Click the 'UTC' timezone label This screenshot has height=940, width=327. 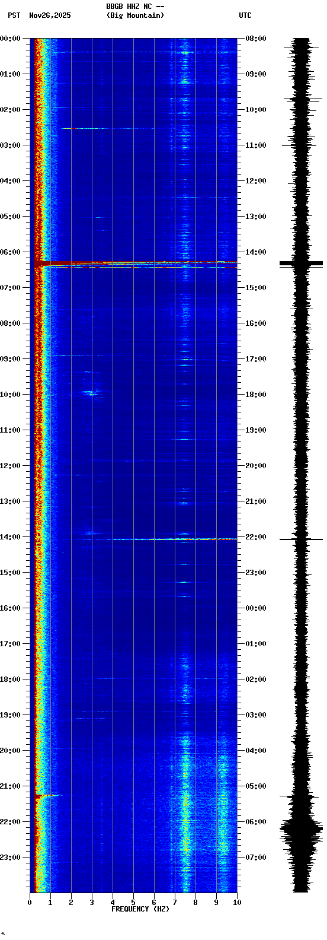click(245, 15)
